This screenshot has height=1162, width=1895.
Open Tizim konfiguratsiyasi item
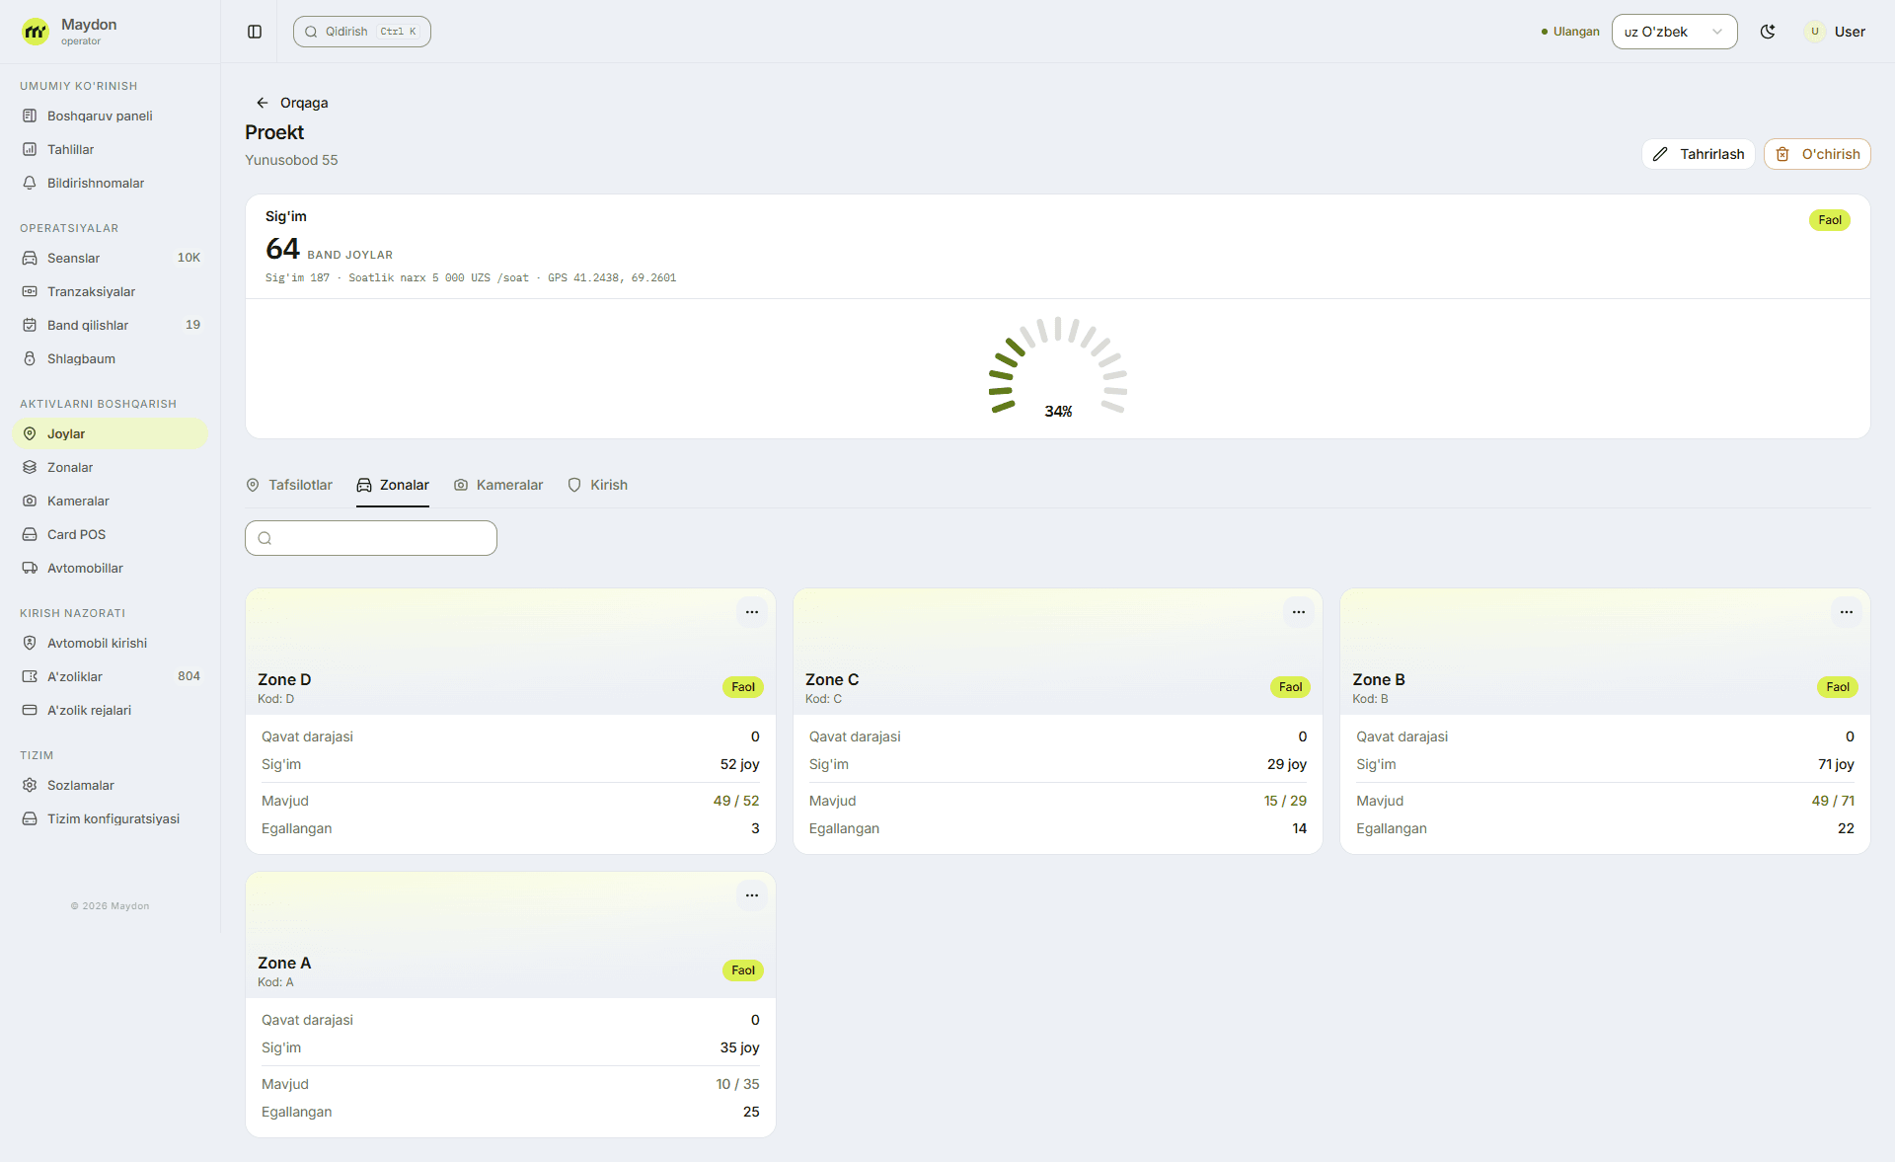(x=110, y=818)
